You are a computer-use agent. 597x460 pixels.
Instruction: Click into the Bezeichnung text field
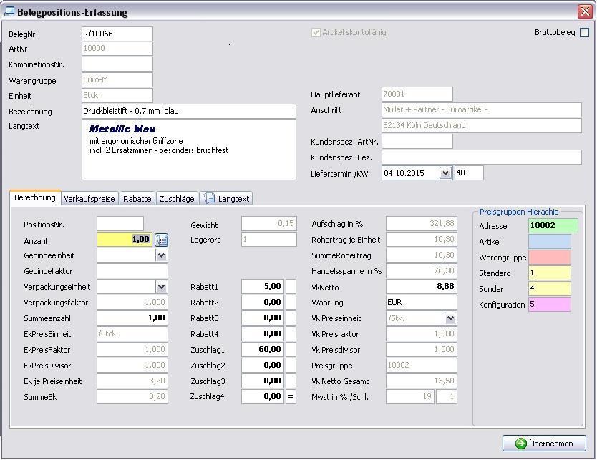tap(188, 112)
